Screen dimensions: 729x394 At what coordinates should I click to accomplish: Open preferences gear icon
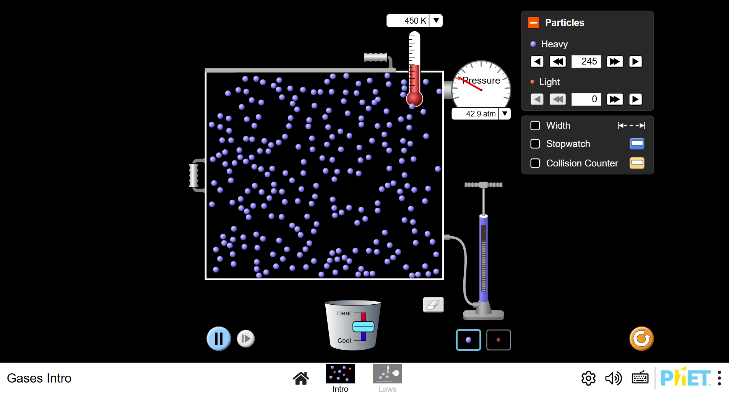pyautogui.click(x=588, y=378)
